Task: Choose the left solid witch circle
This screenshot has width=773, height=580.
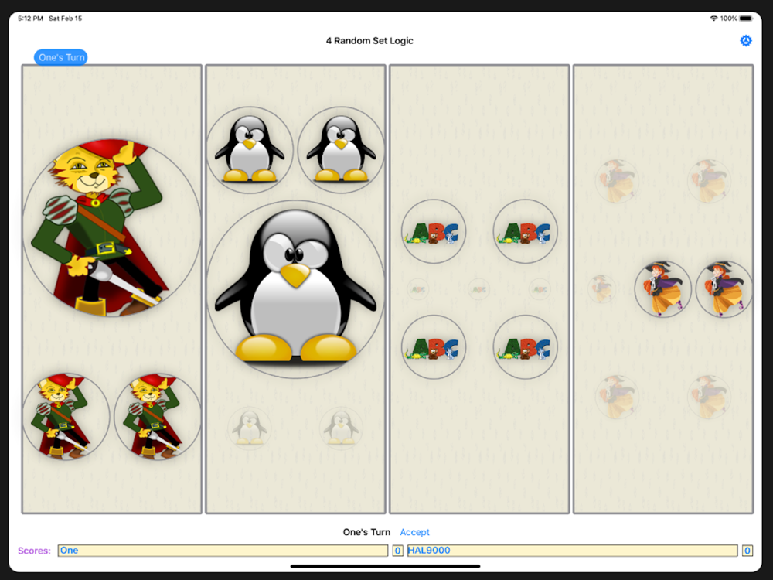Action: (x=663, y=289)
